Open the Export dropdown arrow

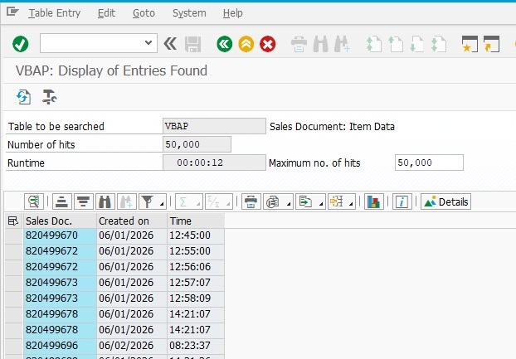(320, 204)
